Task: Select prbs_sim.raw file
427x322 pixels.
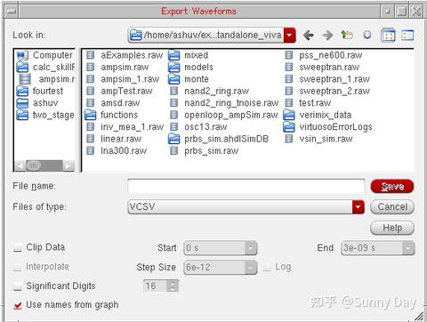Action: tap(204, 151)
